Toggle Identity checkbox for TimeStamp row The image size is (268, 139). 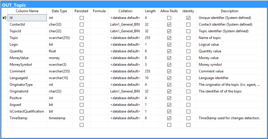188,118
